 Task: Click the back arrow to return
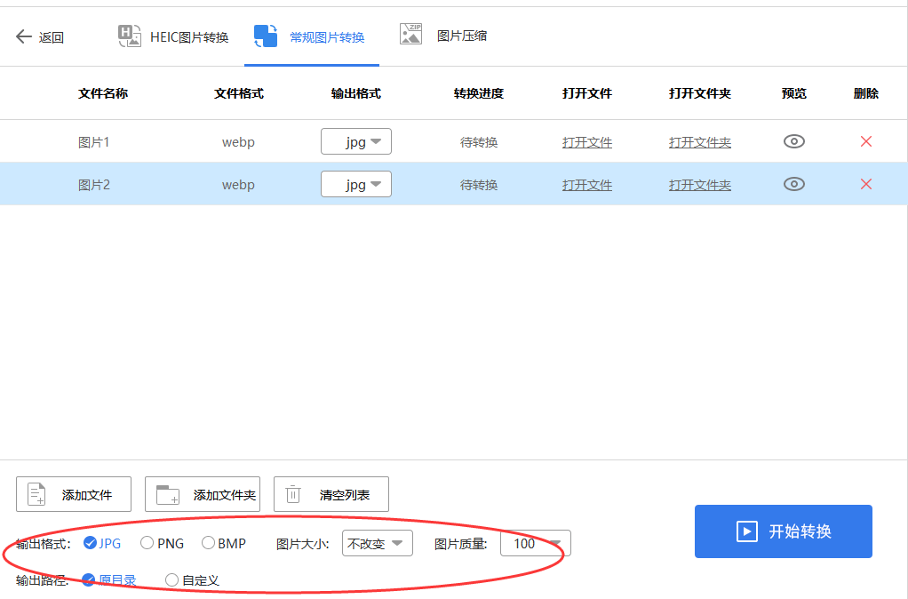(x=23, y=36)
